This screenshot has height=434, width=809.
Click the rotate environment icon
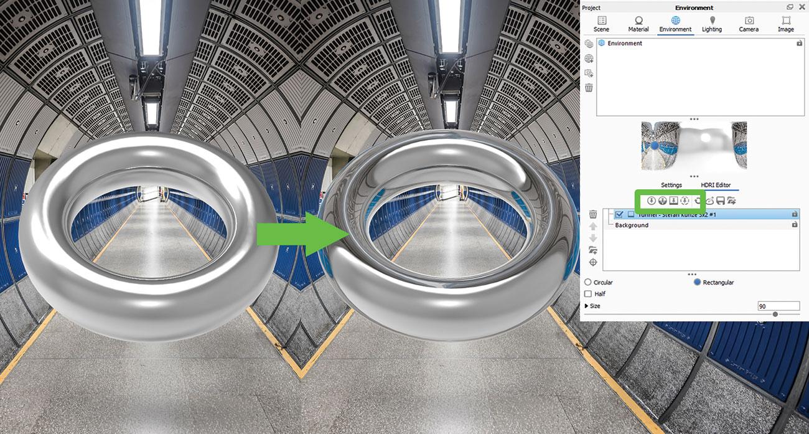pos(698,200)
